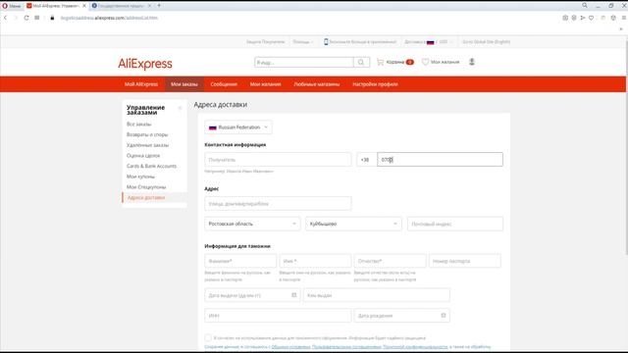Screen dimensions: 628x353
Task: Click the Защита Покупателя link
Action: (x=265, y=41)
